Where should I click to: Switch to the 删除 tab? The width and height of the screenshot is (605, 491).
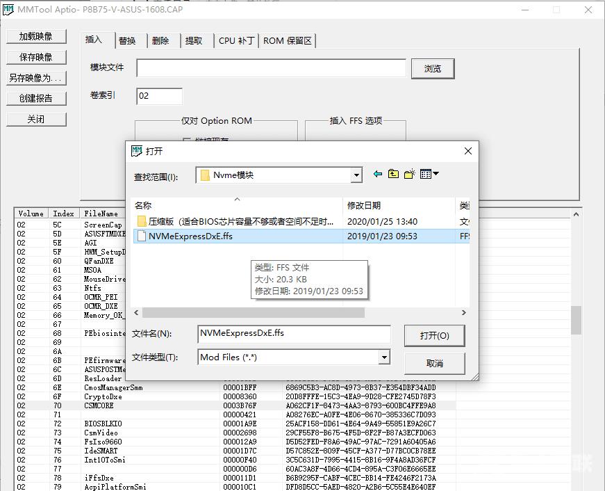pos(160,40)
